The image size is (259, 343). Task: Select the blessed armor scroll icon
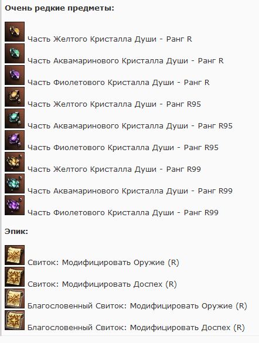(x=15, y=320)
